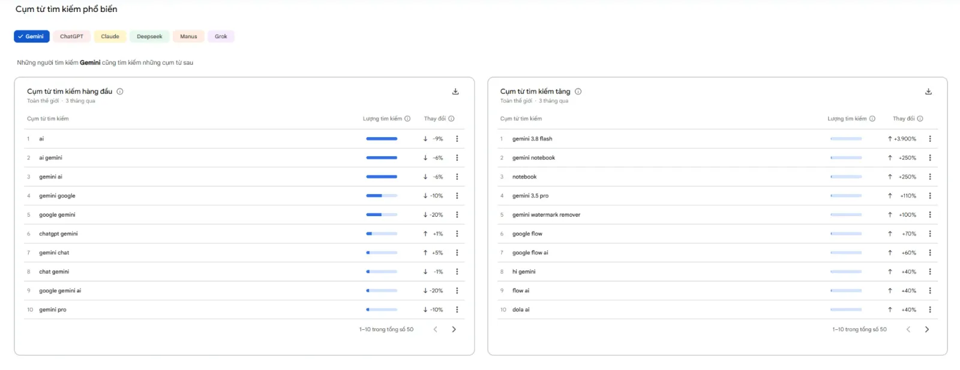The width and height of the screenshot is (960, 370).
Task: Show info for 'Thay đổi' in the rising terms table
Action: [x=920, y=119]
